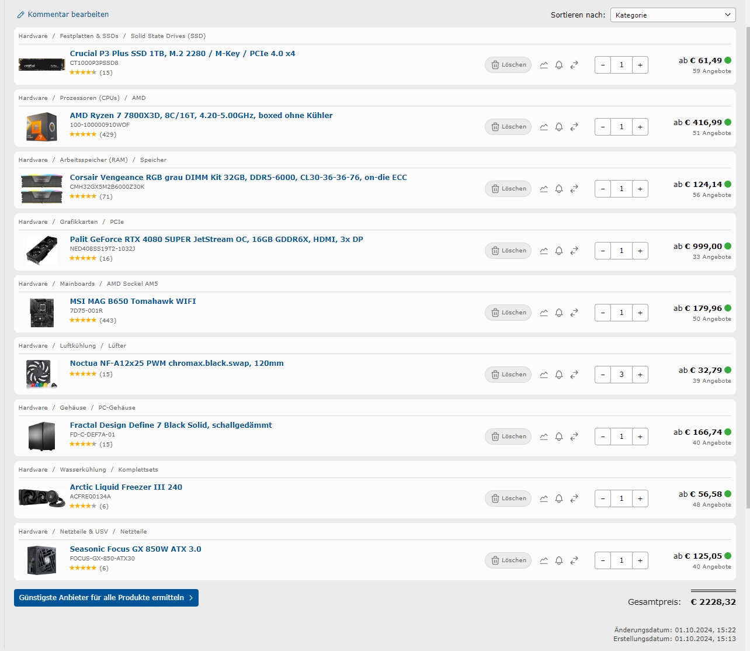Click 59 Angebote under Crucial SSD price
Screen dimensions: 750x651
tap(711, 71)
